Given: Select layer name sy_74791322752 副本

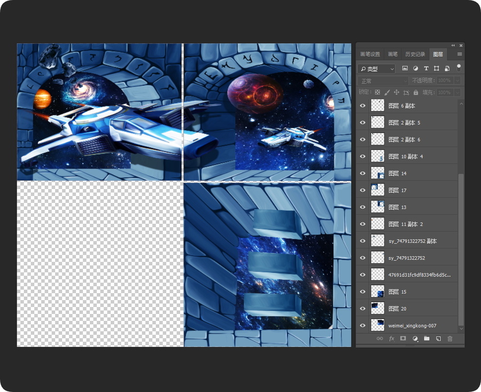Looking at the screenshot, I should tap(413, 241).
